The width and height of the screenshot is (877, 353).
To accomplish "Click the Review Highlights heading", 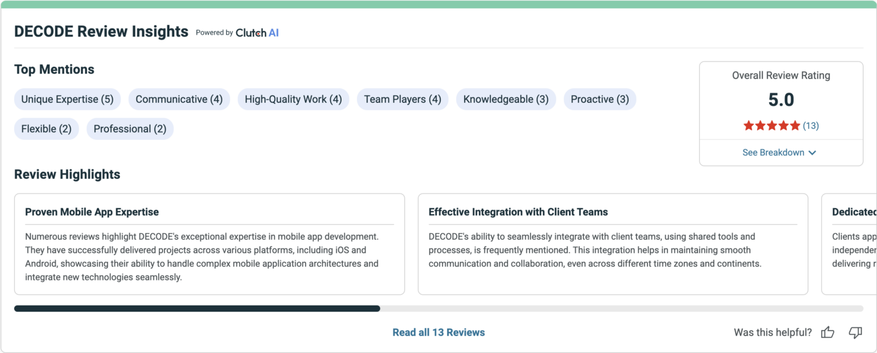I will pyautogui.click(x=67, y=175).
